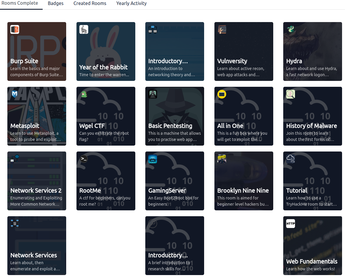
Task: Click 'This is a machine that allows' text
Action: pyautogui.click(x=174, y=136)
